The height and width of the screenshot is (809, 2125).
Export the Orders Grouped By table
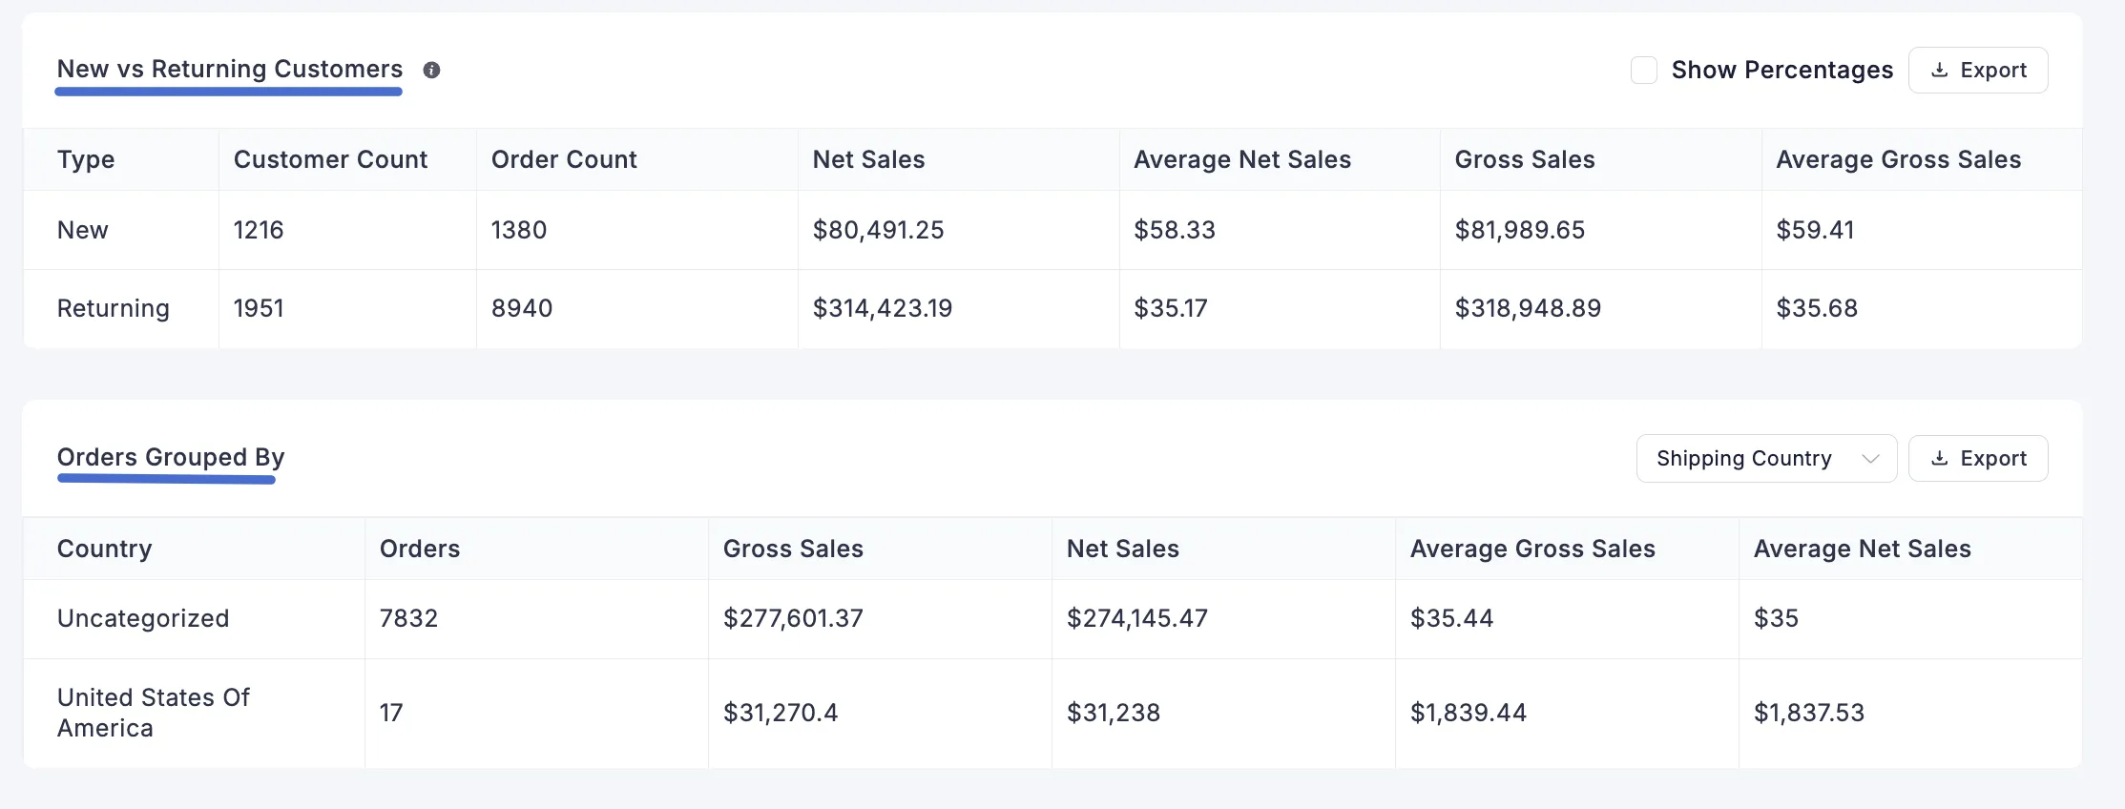pyautogui.click(x=1978, y=458)
